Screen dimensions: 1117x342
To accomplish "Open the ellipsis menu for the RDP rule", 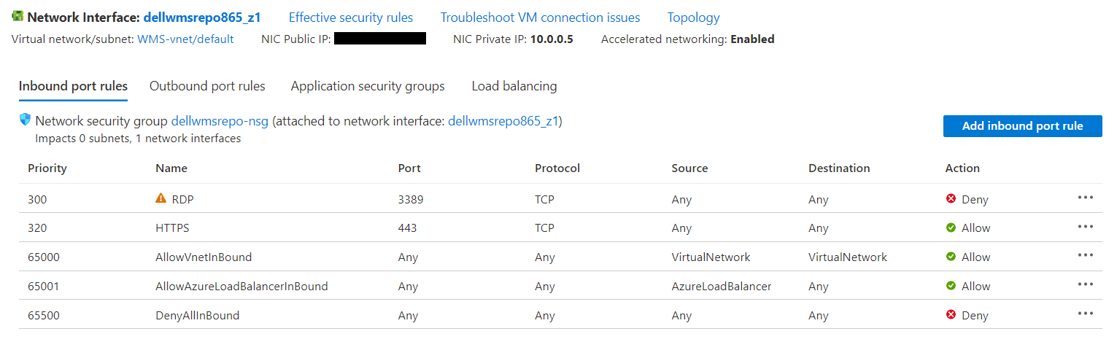I will click(x=1085, y=198).
